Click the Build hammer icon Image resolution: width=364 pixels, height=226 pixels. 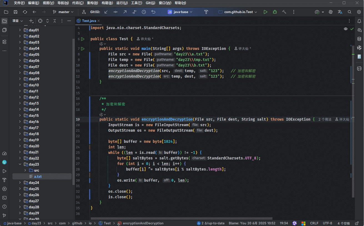[284, 12]
